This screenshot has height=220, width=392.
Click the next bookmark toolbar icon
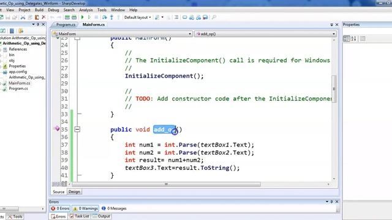(x=198, y=17)
